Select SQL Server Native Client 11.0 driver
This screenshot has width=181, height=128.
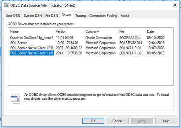tap(32, 53)
